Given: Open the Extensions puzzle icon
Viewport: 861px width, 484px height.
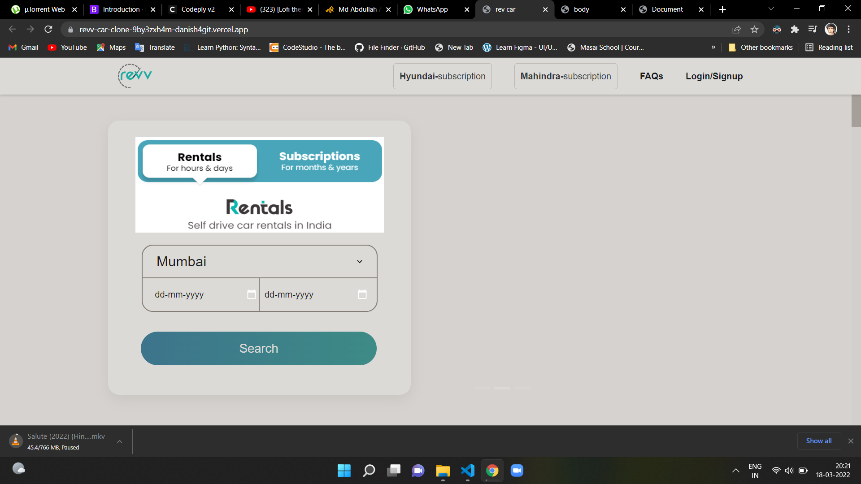Looking at the screenshot, I should (795, 30).
